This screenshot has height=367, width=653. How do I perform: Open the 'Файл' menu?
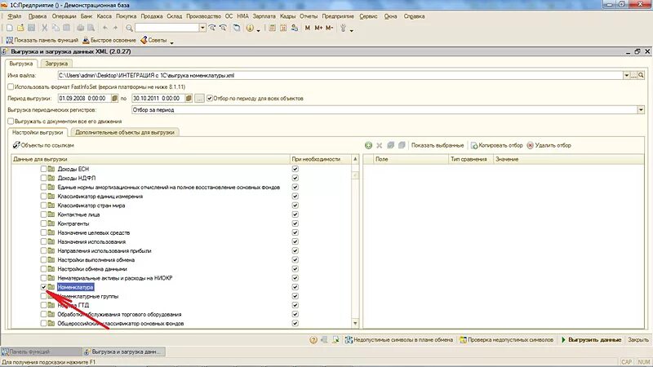[15, 16]
